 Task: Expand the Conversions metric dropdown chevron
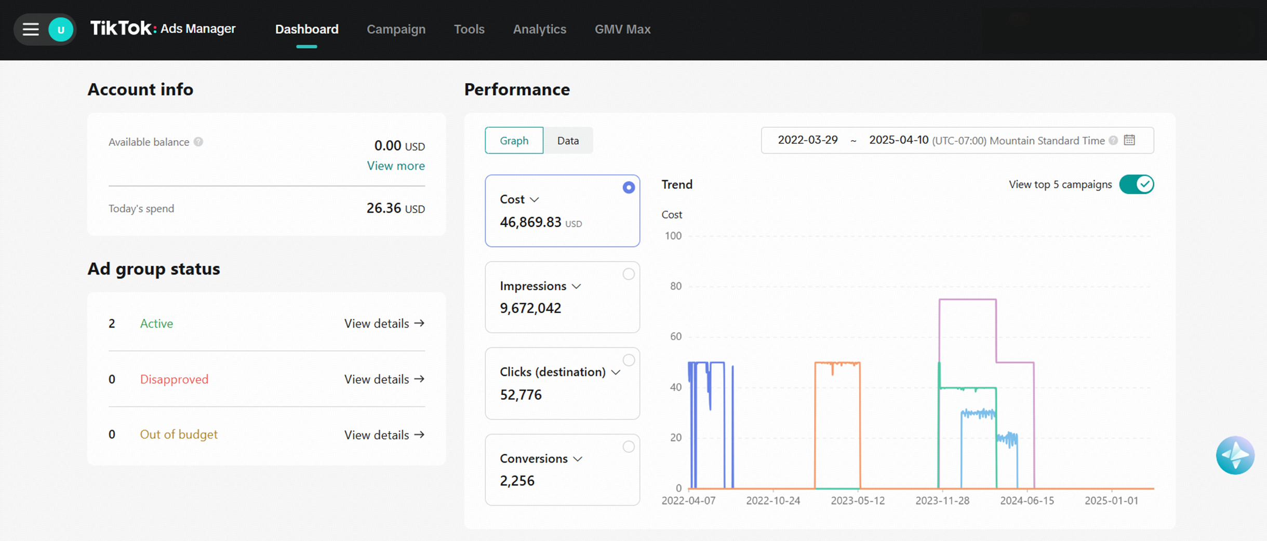click(578, 459)
